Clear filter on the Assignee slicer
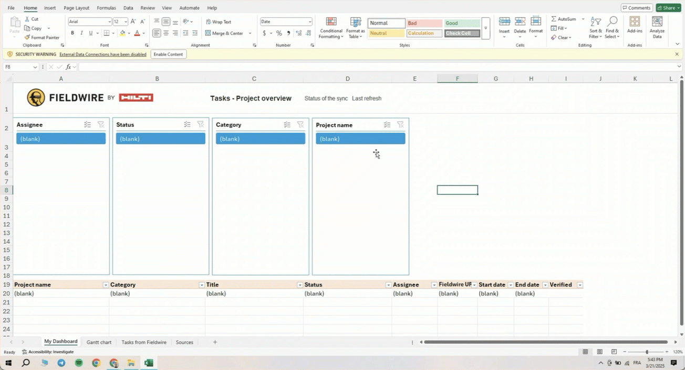Screen dimensions: 685x370 click(x=101, y=125)
